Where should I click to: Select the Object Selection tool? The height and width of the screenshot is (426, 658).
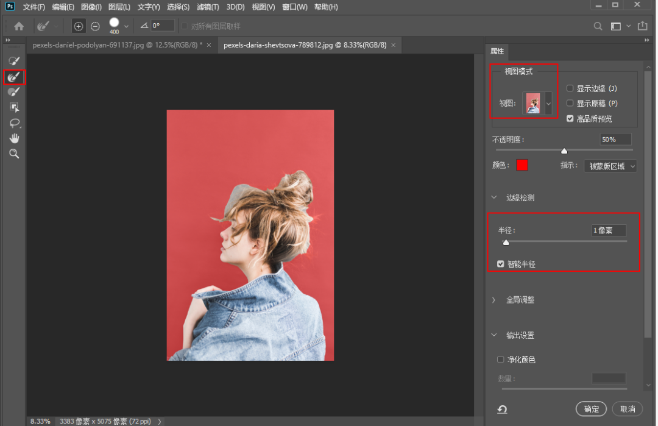[13, 107]
